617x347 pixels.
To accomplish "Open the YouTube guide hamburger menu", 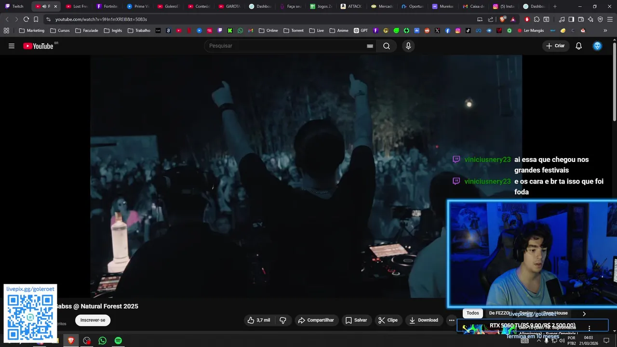I will pyautogui.click(x=12, y=46).
